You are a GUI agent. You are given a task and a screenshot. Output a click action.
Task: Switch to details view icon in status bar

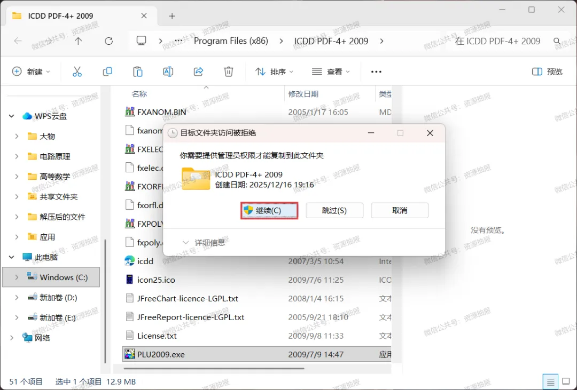click(550, 382)
